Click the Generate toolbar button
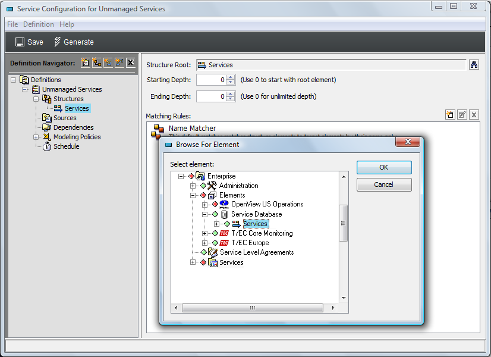The image size is (491, 357). (74, 42)
